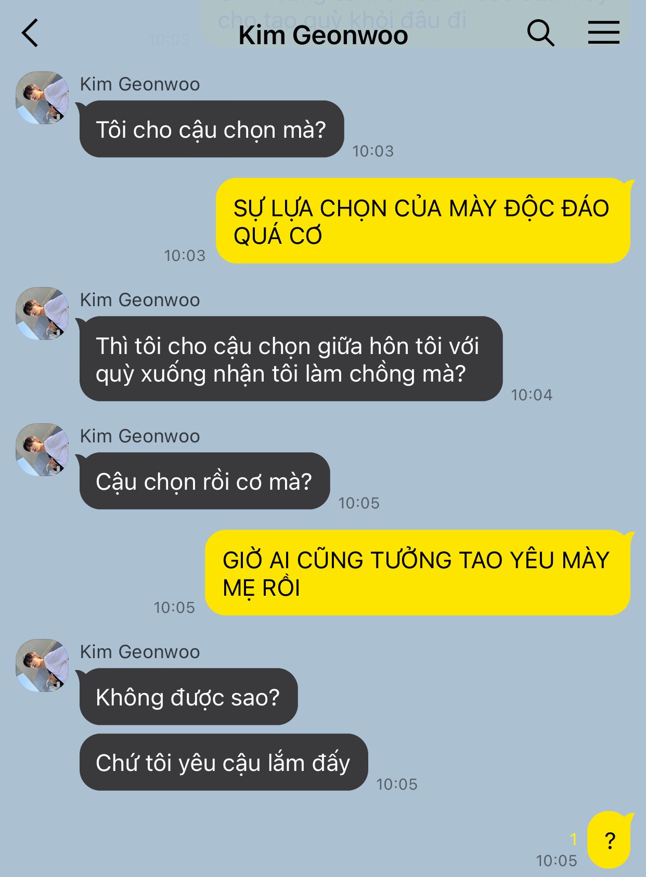Tap avatar next to "Thì tôi cho cậu chọn" message
This screenshot has width=646, height=877.
click(42, 313)
